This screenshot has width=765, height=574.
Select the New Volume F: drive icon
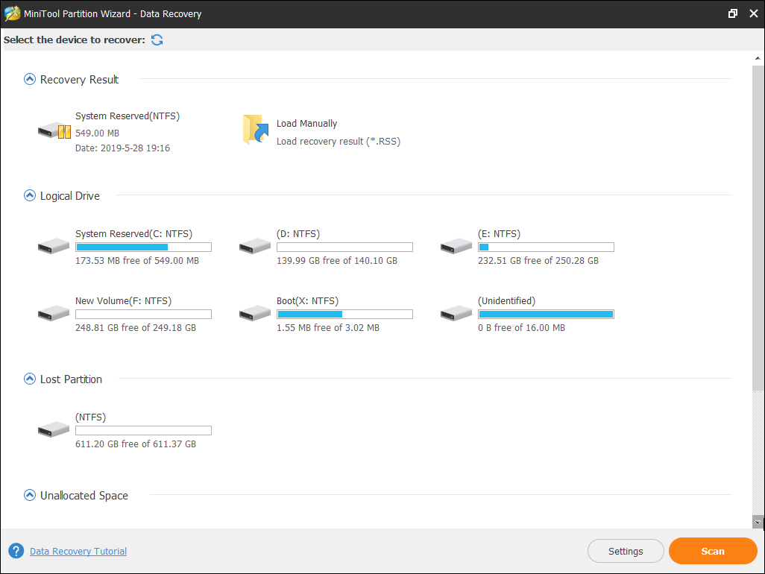[54, 313]
